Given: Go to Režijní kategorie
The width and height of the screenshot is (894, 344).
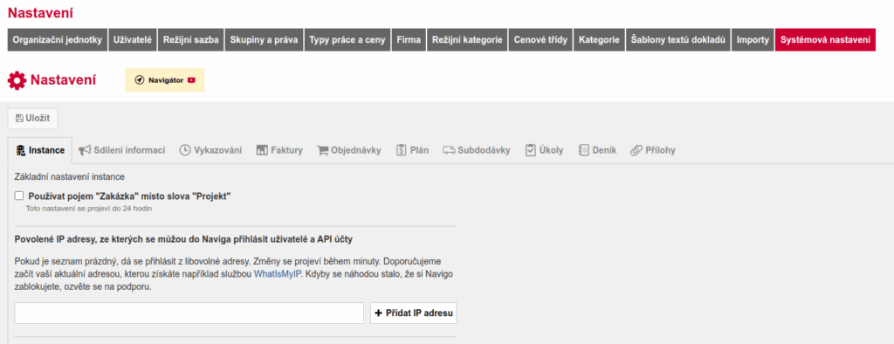Looking at the screenshot, I should (x=467, y=40).
